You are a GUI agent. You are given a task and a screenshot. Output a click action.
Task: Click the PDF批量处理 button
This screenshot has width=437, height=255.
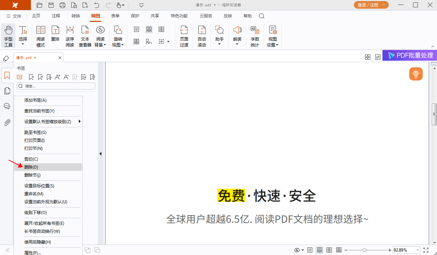point(410,56)
